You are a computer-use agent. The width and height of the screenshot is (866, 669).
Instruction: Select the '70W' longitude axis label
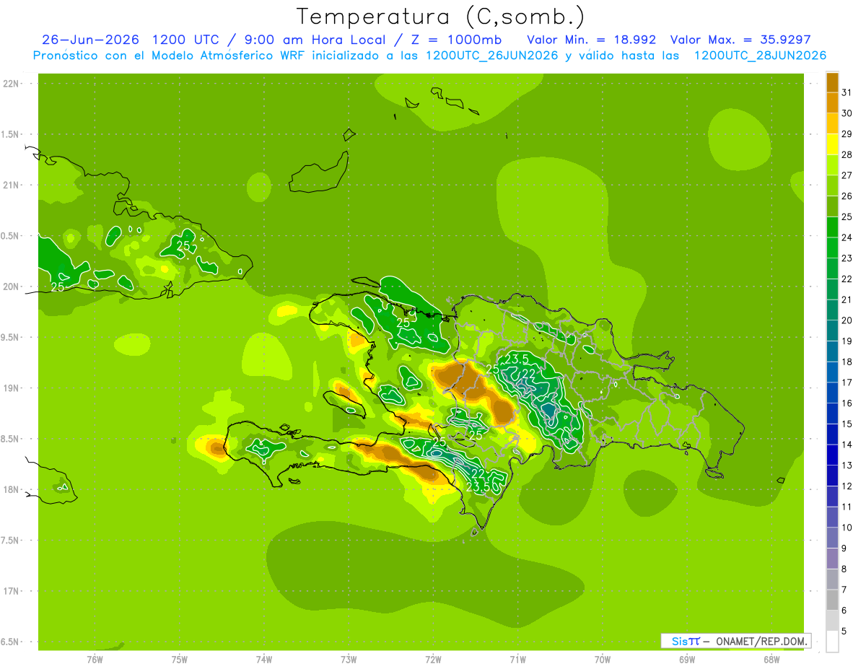(x=603, y=660)
